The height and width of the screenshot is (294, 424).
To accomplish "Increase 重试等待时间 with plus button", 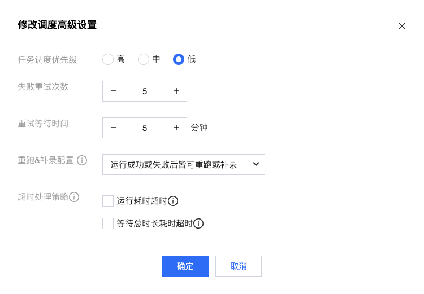I will [x=176, y=128].
